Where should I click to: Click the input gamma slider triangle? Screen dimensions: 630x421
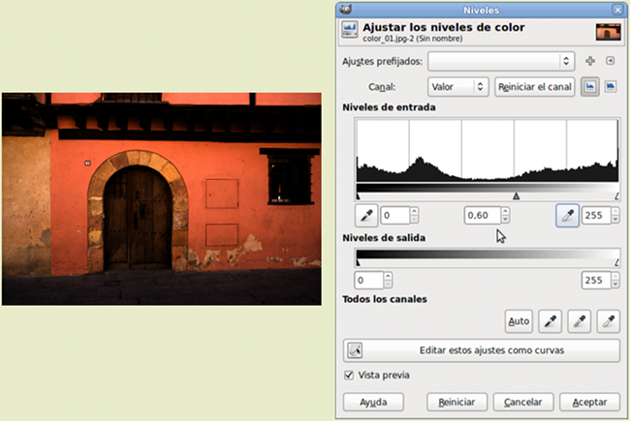point(517,195)
